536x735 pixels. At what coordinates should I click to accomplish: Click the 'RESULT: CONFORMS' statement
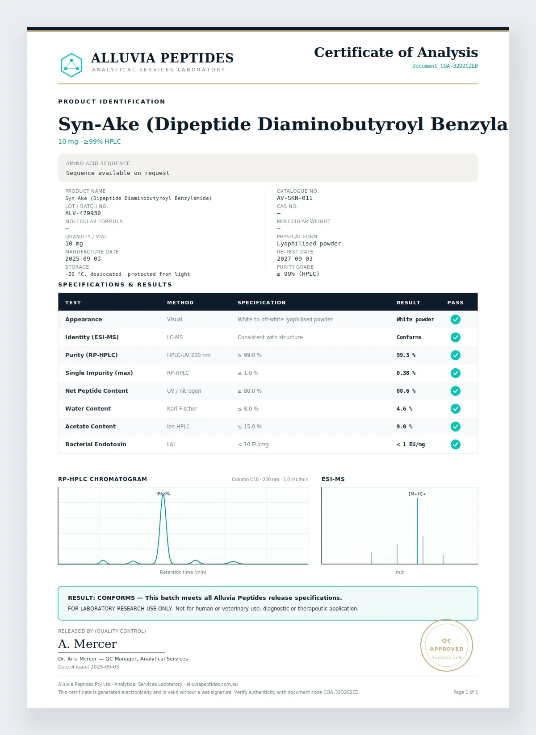(205, 598)
